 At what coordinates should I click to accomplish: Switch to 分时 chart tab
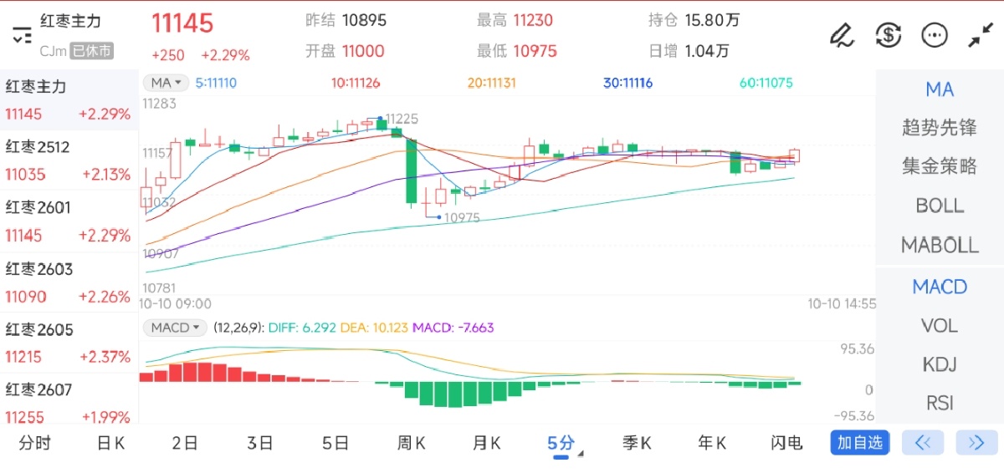point(34,443)
